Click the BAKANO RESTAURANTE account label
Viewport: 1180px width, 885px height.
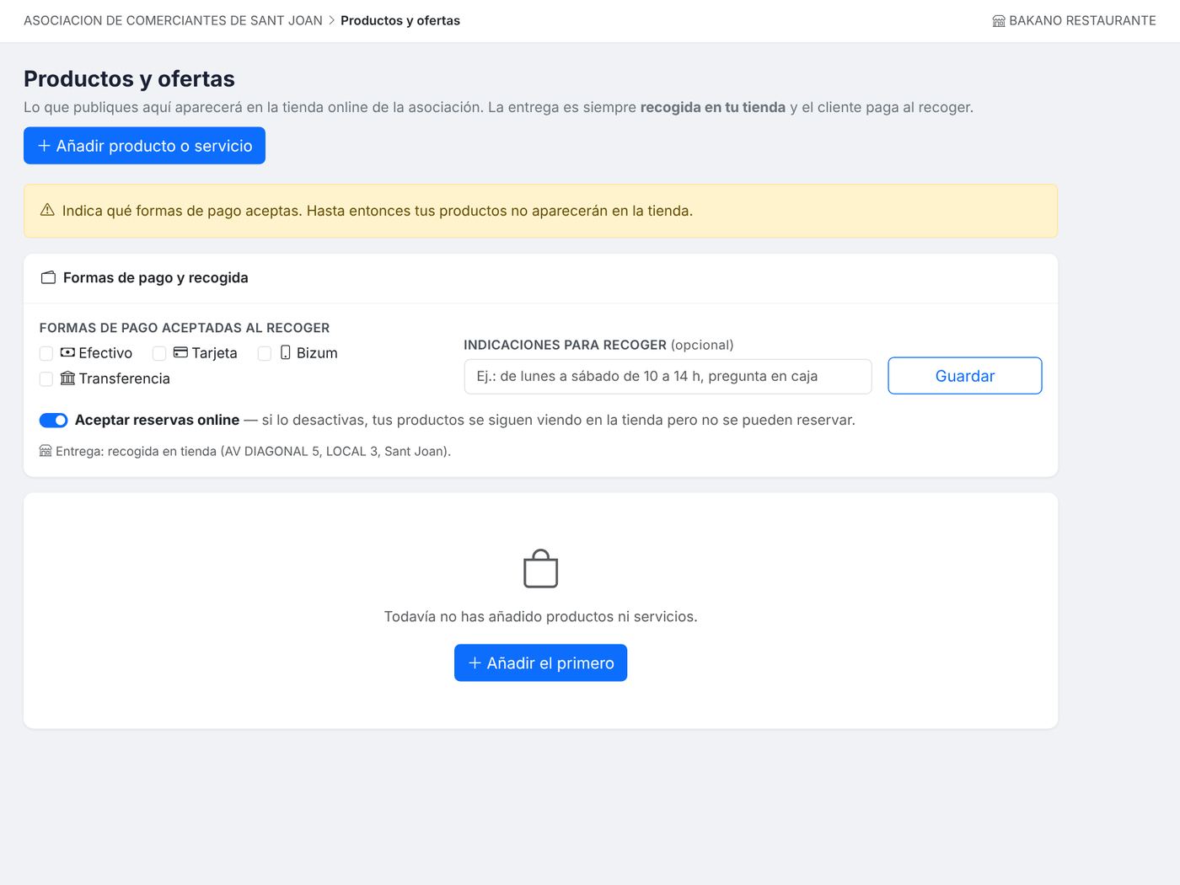pyautogui.click(x=1082, y=20)
